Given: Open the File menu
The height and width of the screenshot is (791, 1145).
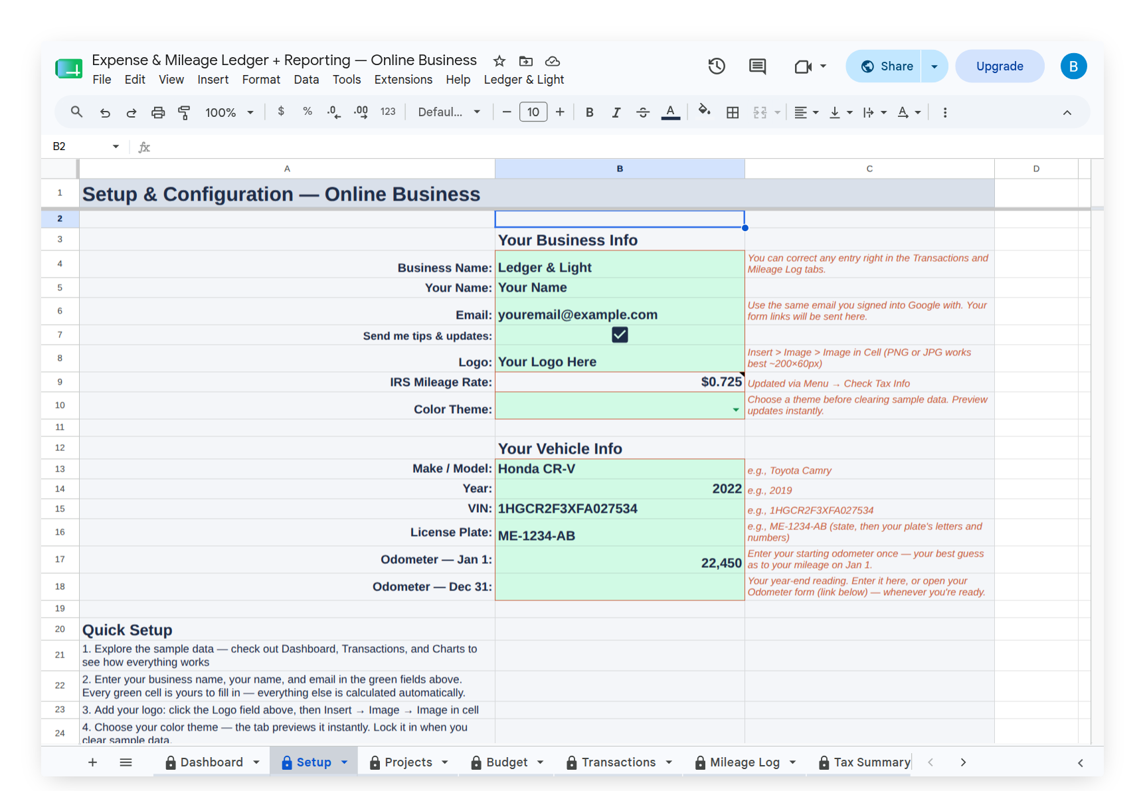Looking at the screenshot, I should (102, 80).
